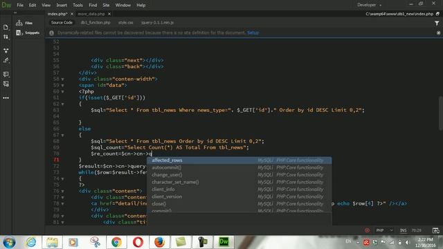This screenshot has height=249, width=443.
Task: Click the preview icon in the status bar
Action: (x=435, y=230)
